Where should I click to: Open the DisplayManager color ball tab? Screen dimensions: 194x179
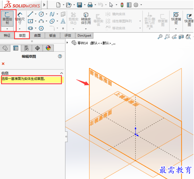click(48, 48)
